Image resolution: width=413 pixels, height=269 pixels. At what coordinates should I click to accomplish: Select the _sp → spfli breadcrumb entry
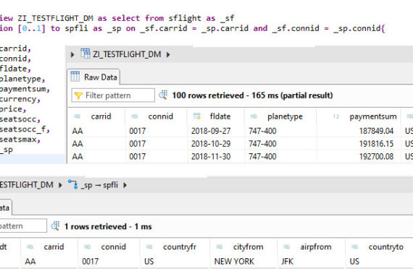tap(99, 185)
